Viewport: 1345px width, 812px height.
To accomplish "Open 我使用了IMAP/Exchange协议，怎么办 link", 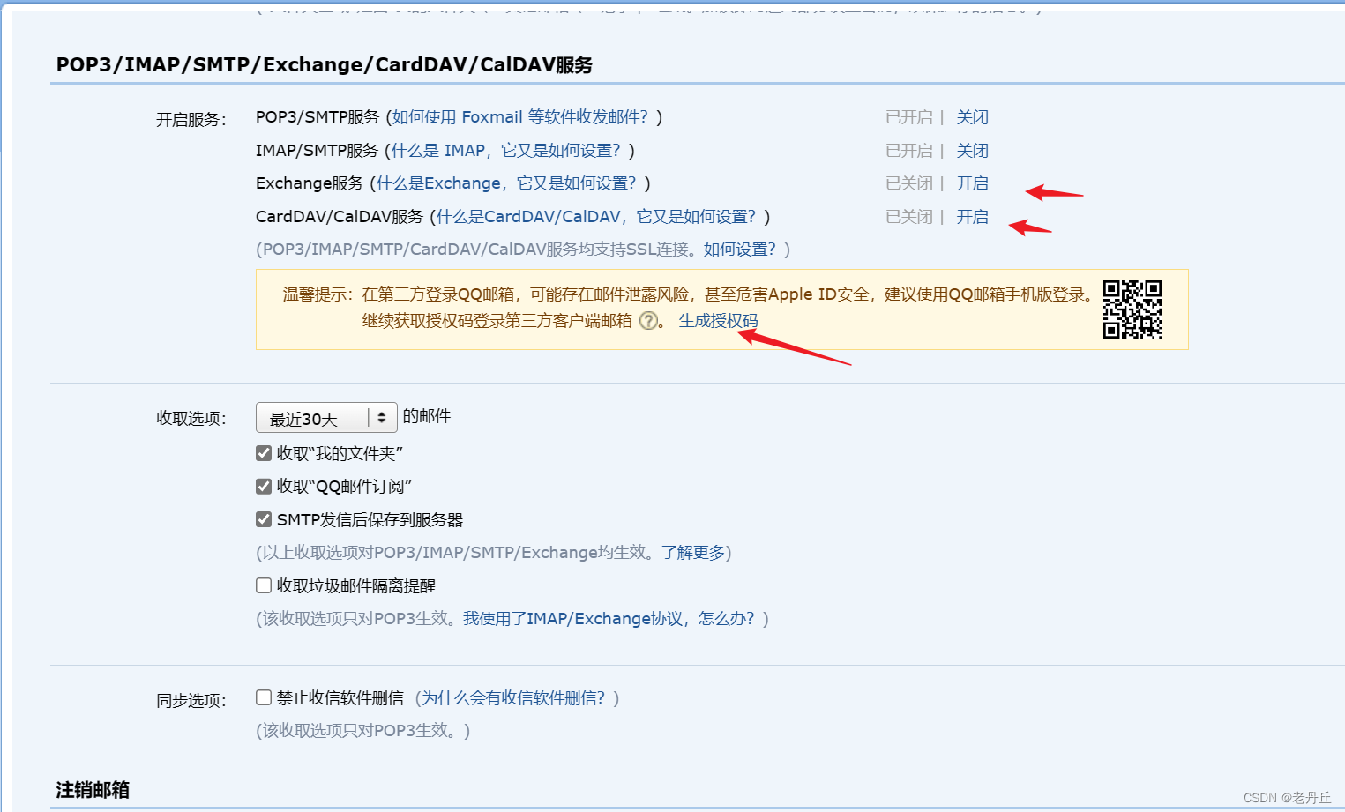I will [609, 619].
